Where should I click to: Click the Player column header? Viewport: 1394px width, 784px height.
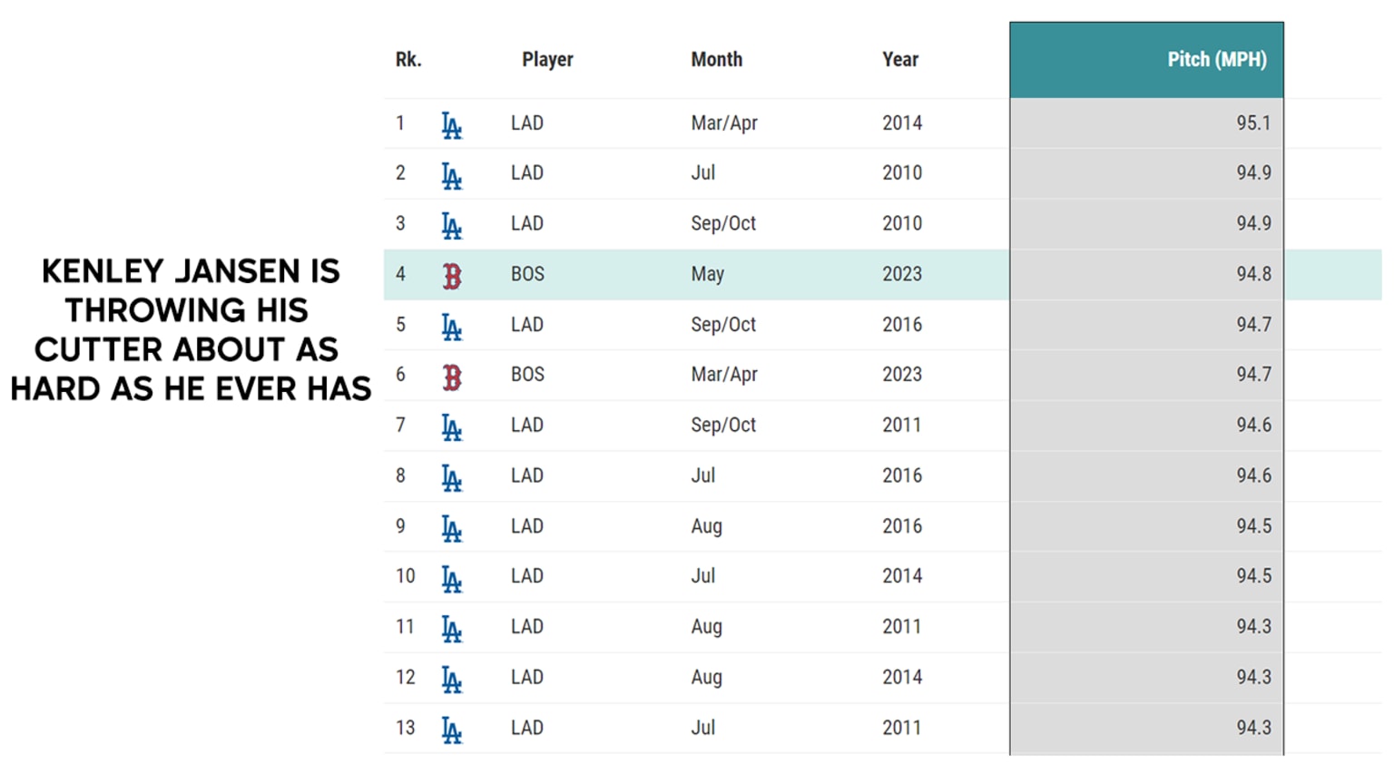click(x=547, y=60)
